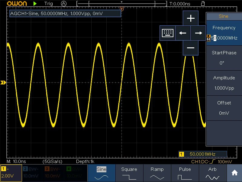
Task: Open the on-screen keyboard
Action: (168, 33)
